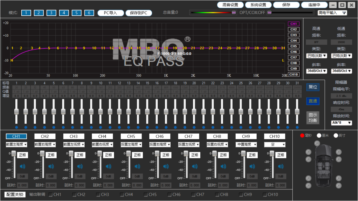
Task: Click the OPT/COX slider handle
Action: (x=270, y=13)
